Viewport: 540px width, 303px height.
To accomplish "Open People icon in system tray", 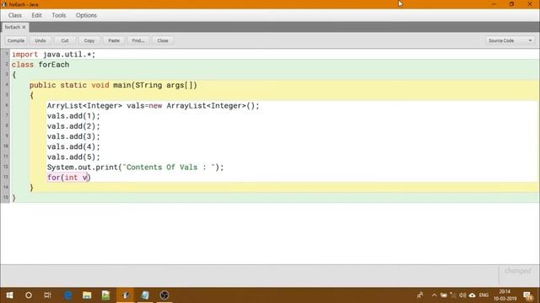I will click(x=420, y=295).
